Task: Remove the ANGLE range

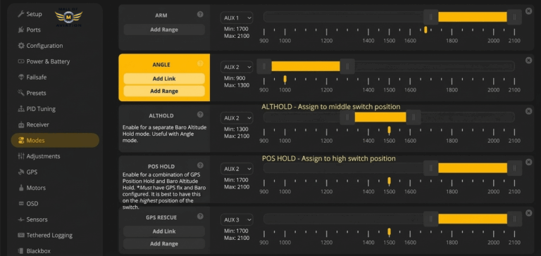Action: tap(528, 60)
